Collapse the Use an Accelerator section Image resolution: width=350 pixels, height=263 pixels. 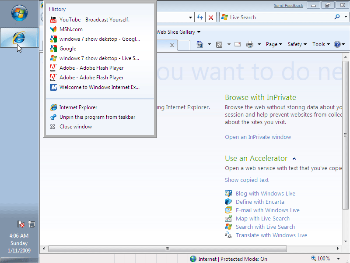(x=294, y=159)
